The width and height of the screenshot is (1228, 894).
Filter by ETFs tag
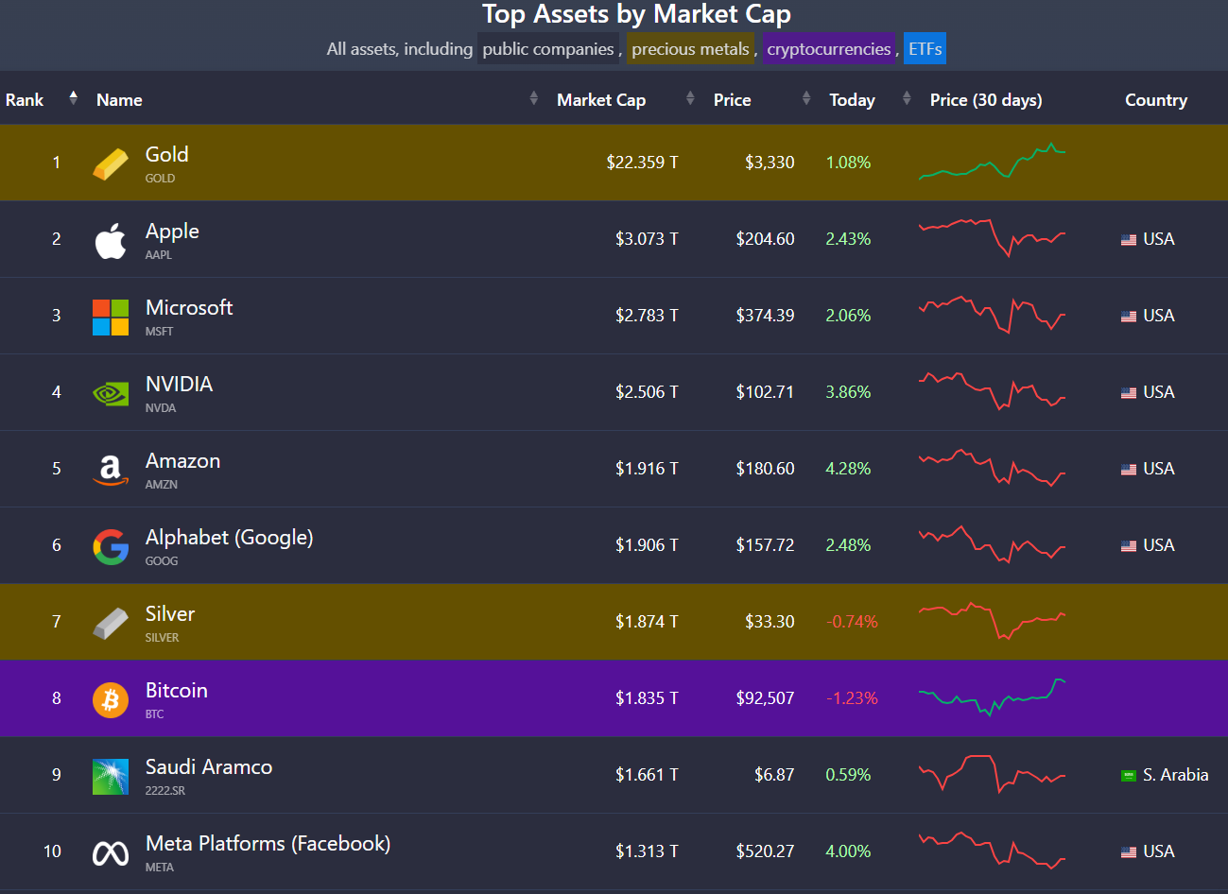(x=925, y=49)
